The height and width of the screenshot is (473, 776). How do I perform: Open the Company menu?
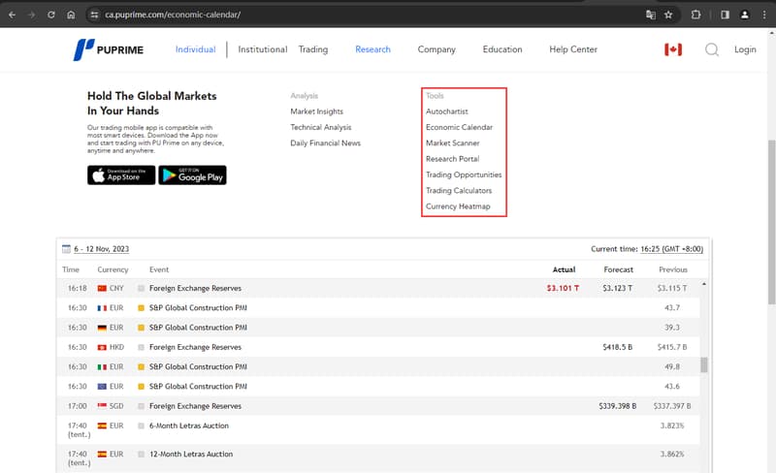pos(436,49)
